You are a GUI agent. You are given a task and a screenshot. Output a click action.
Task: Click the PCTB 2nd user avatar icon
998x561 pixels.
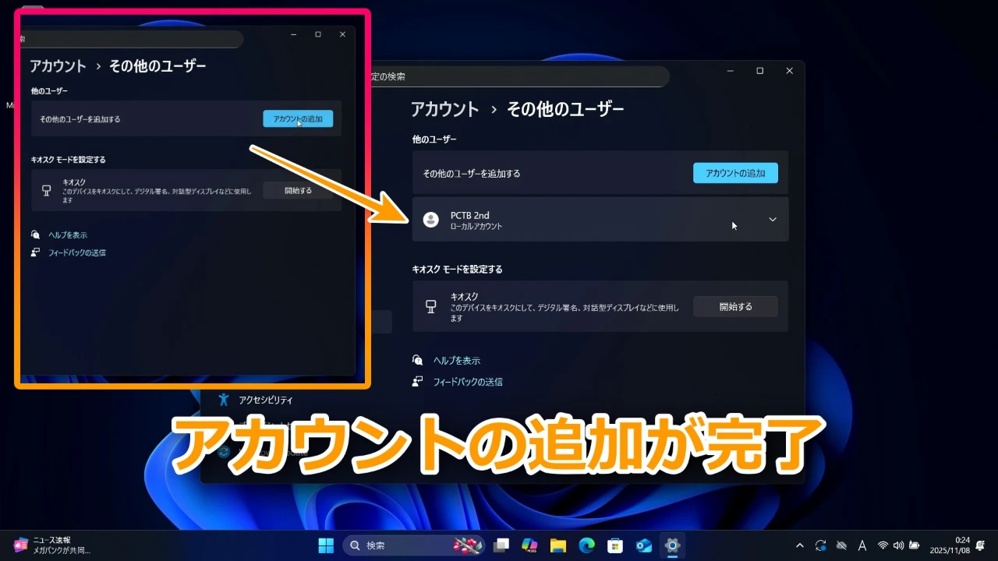(430, 220)
